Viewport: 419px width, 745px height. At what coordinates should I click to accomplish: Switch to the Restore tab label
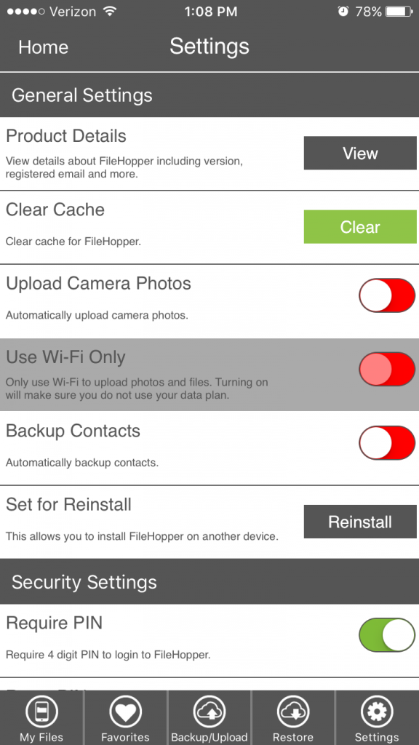pos(293,738)
